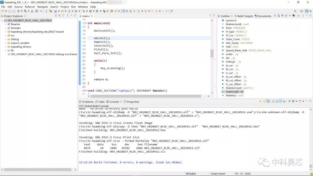Click the Previous Annotation toolbar icon
313x176 pixels.
pyautogui.click(x=146, y=11)
